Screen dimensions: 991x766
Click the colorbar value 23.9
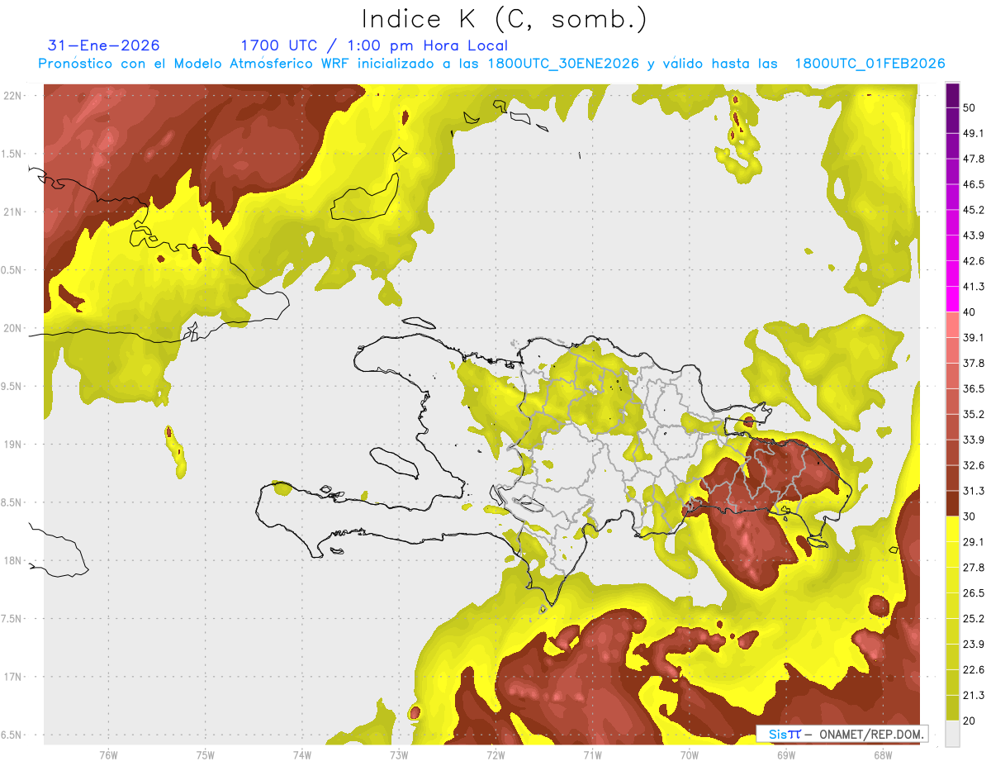[x=973, y=645]
